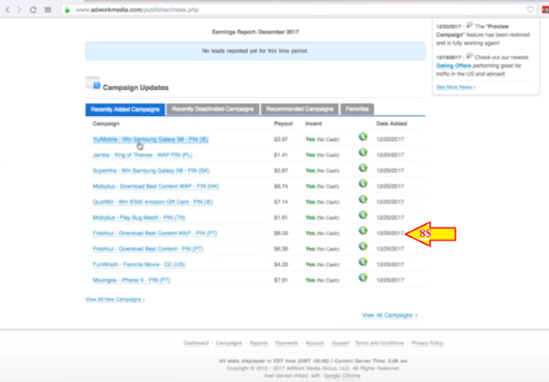Click the $7.91 payout value

(x=281, y=281)
